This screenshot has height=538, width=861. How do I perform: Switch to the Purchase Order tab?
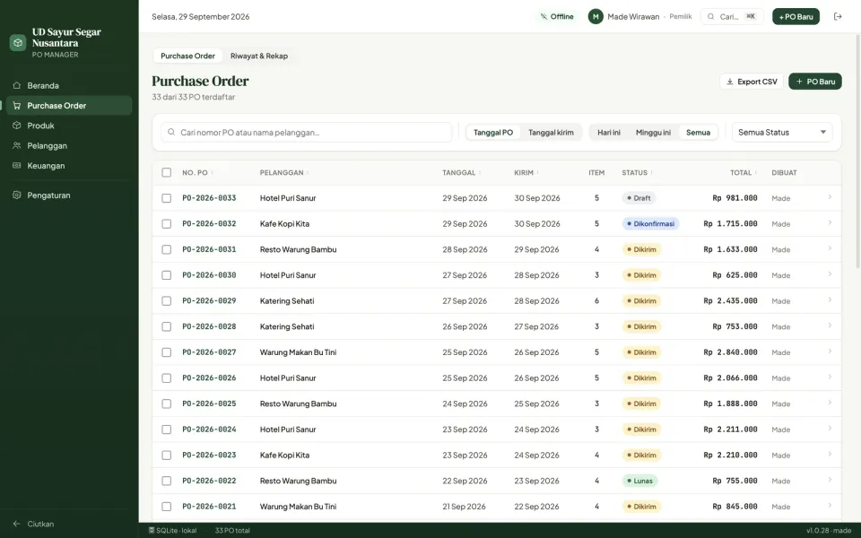(187, 56)
